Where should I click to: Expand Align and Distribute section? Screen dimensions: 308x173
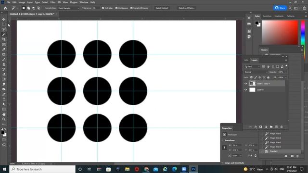click(x=222, y=163)
